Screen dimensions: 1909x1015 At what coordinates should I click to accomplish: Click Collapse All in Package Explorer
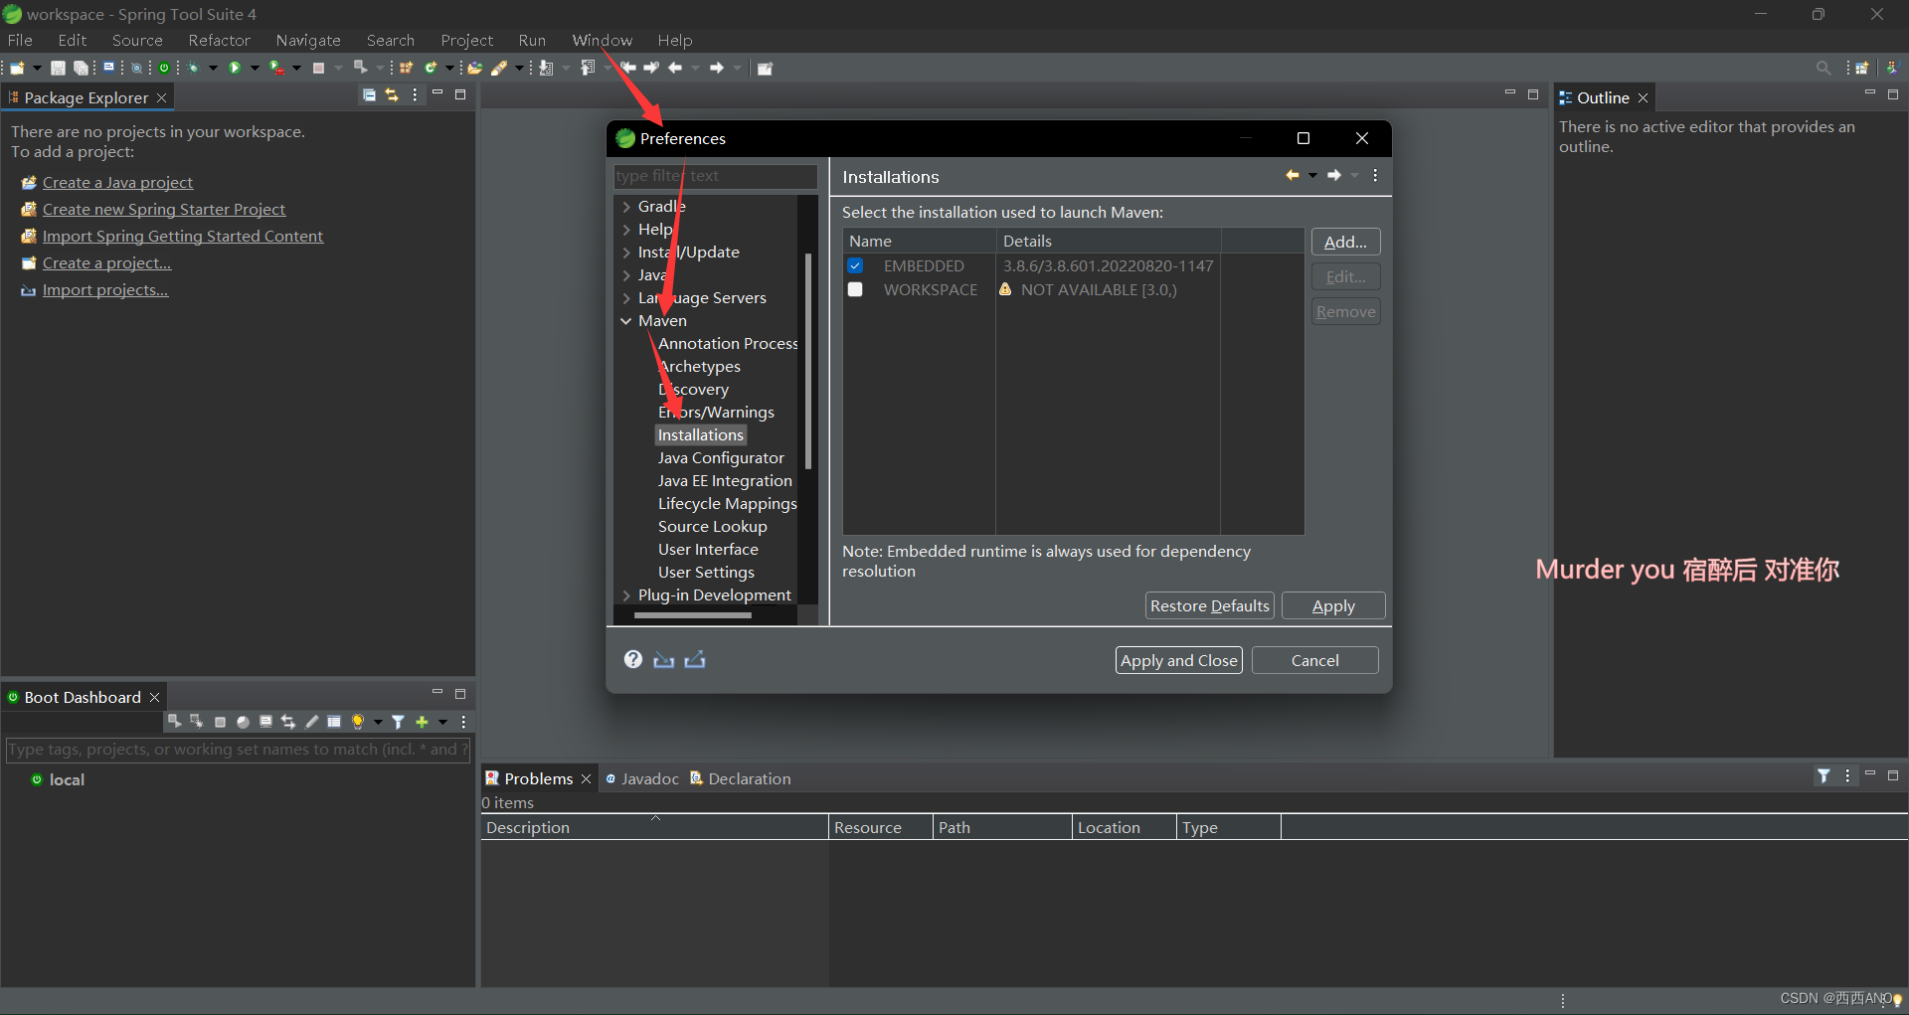369,95
